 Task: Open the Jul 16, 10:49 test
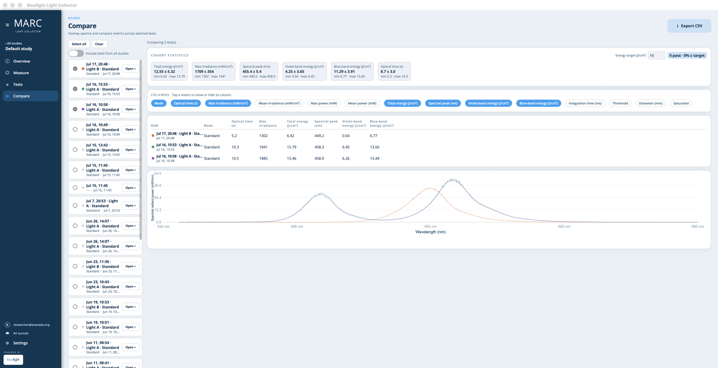pyautogui.click(x=131, y=129)
